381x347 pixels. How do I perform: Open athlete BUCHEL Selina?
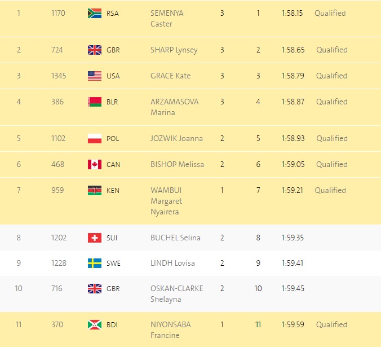click(175, 238)
